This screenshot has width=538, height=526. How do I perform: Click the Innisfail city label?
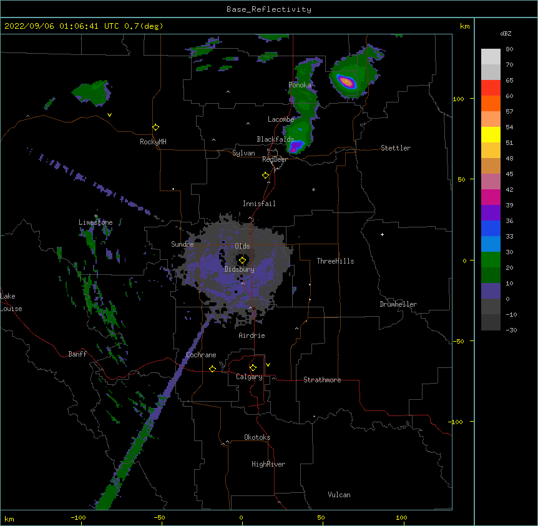[x=259, y=204]
